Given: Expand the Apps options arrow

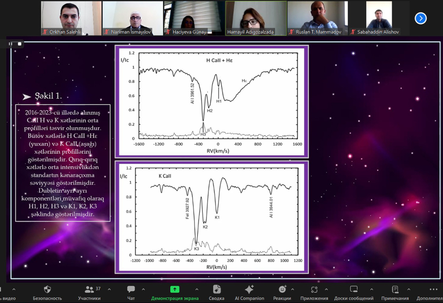Looking at the screenshot, I should click(326, 290).
